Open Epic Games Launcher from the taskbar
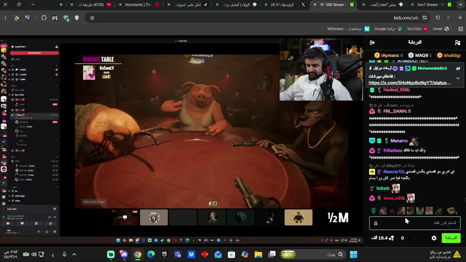Viewport: 466px width, 262px height. tap(165, 255)
